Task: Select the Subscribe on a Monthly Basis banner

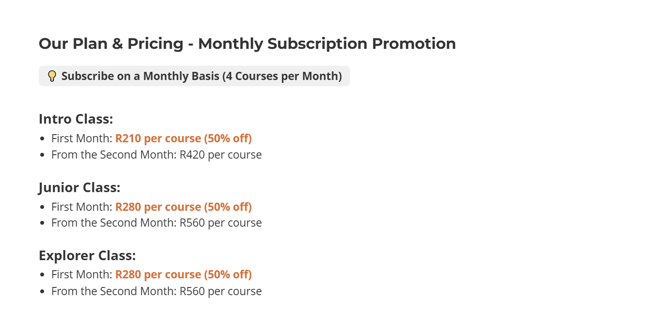Action: coord(194,76)
